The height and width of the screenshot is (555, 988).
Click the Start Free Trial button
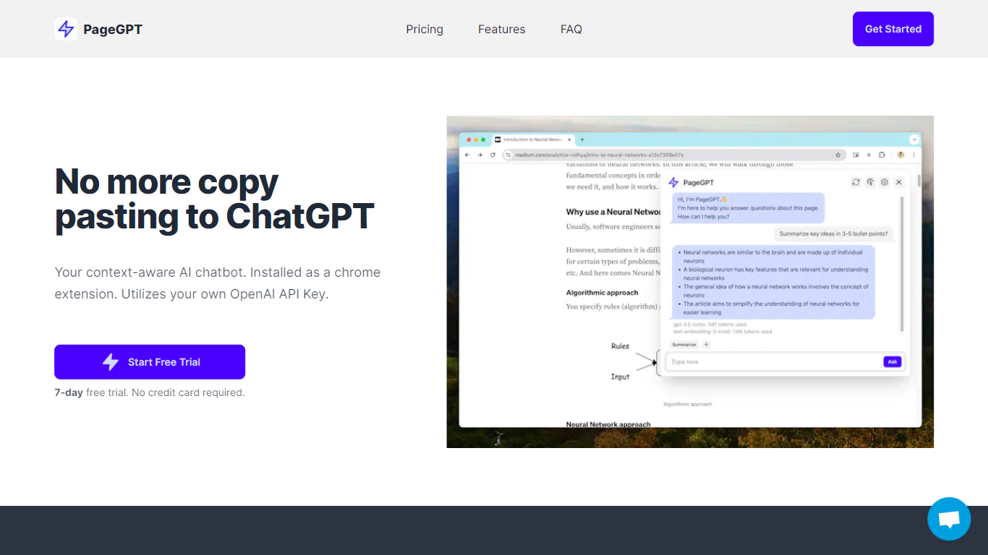pyautogui.click(x=150, y=362)
